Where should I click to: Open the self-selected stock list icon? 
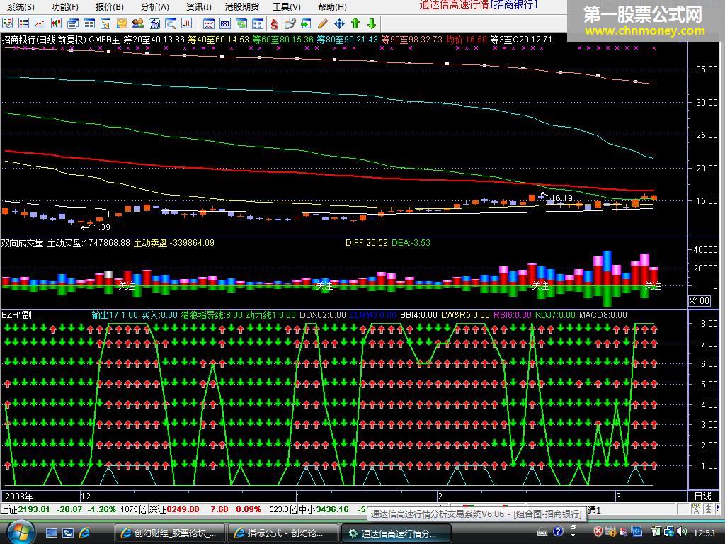click(7, 23)
